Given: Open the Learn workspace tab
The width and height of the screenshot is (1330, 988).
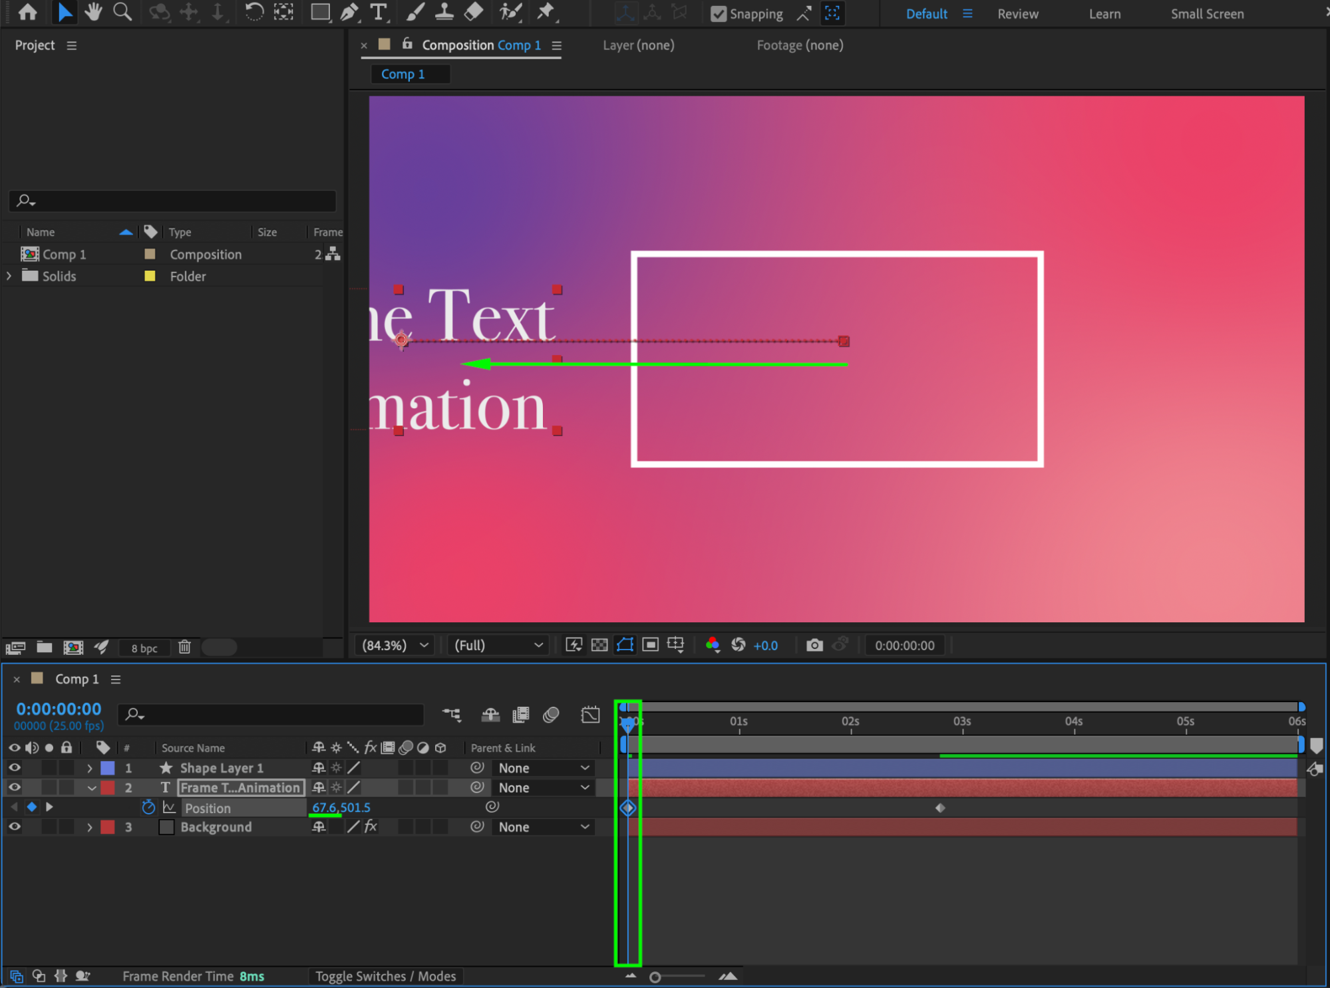Looking at the screenshot, I should point(1104,13).
